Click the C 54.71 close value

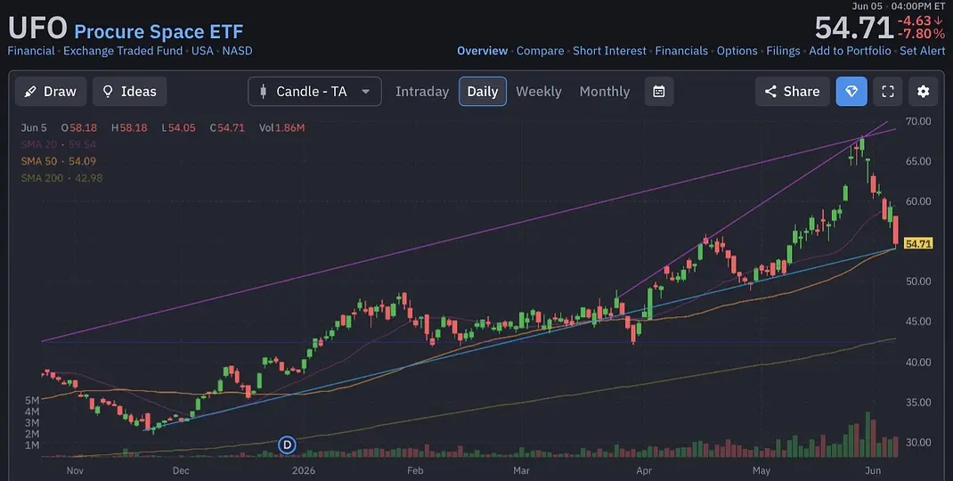click(227, 127)
